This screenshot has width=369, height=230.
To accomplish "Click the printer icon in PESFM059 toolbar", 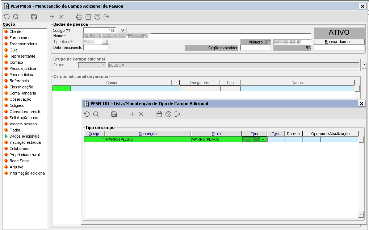I will point(79,16).
